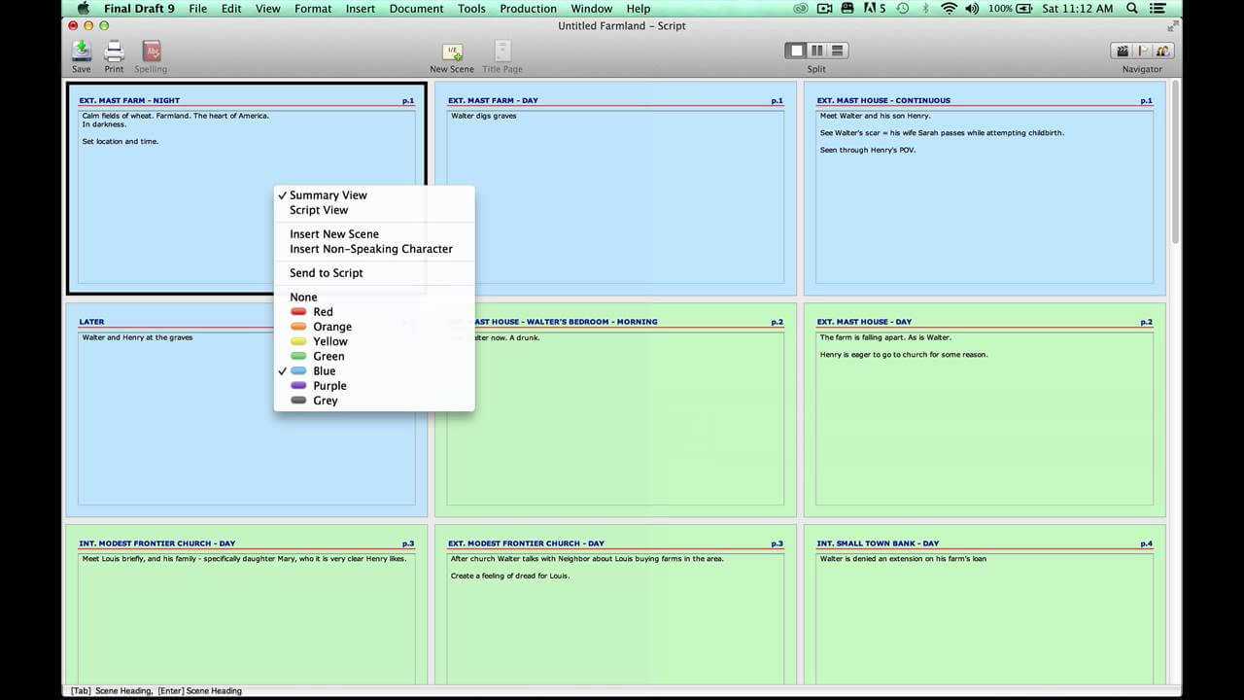Open ScriptNotes Navigator flag icon

pyautogui.click(x=1143, y=51)
